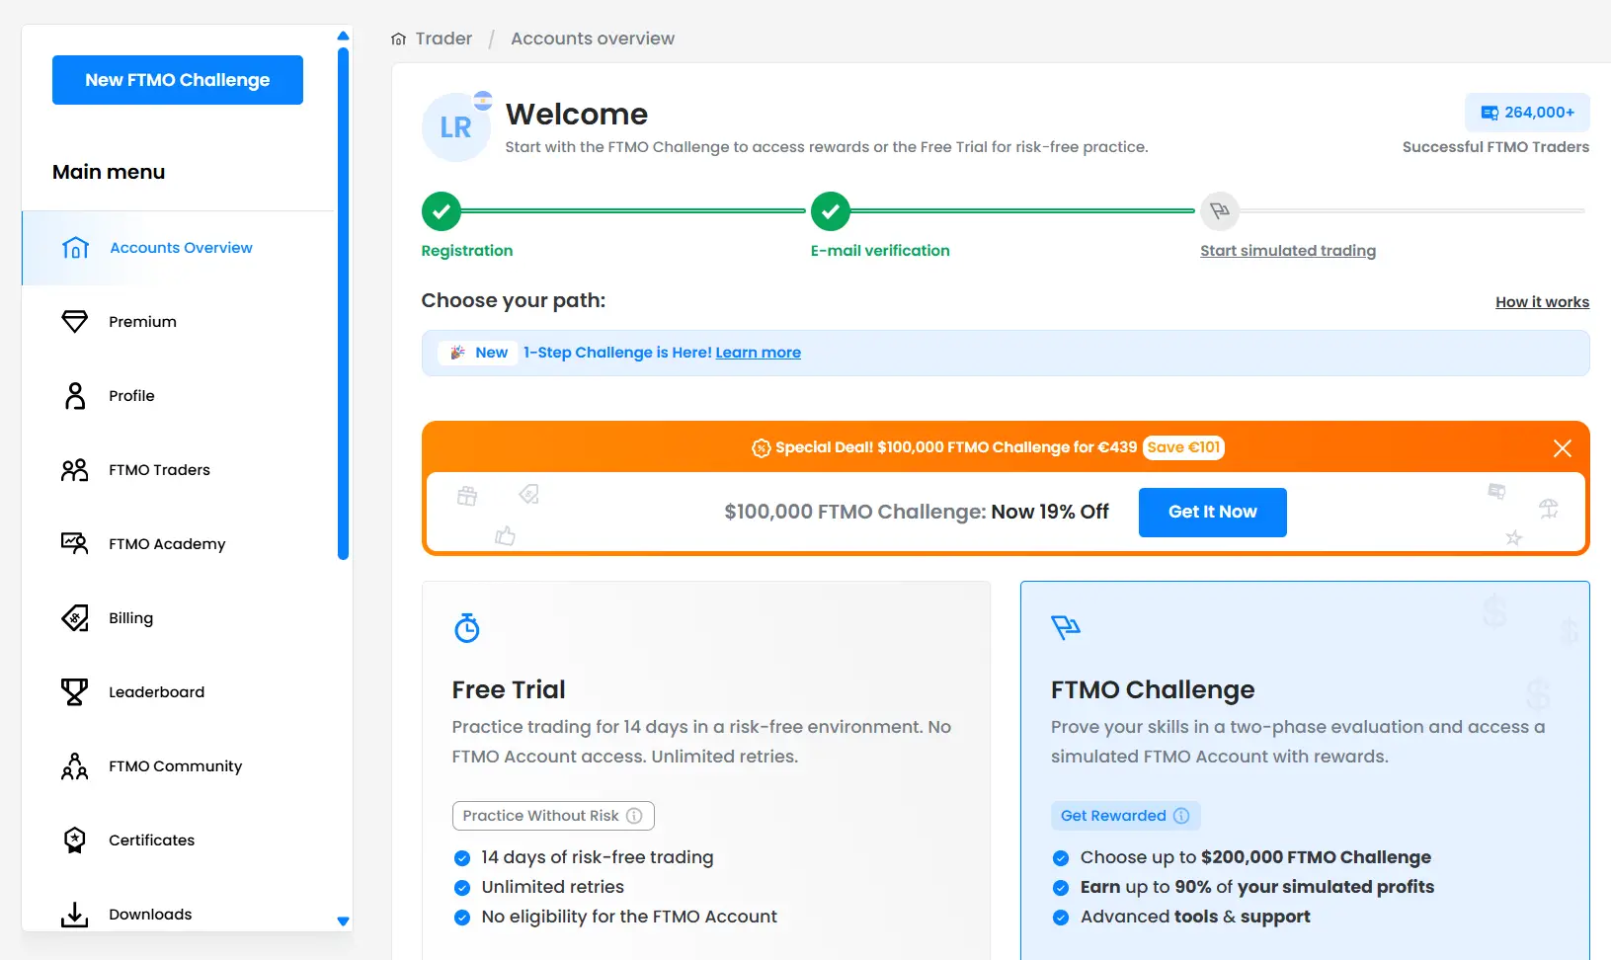Viewport: 1611px width, 960px height.
Task: Select Accounts Overview menu item
Action: click(x=179, y=248)
